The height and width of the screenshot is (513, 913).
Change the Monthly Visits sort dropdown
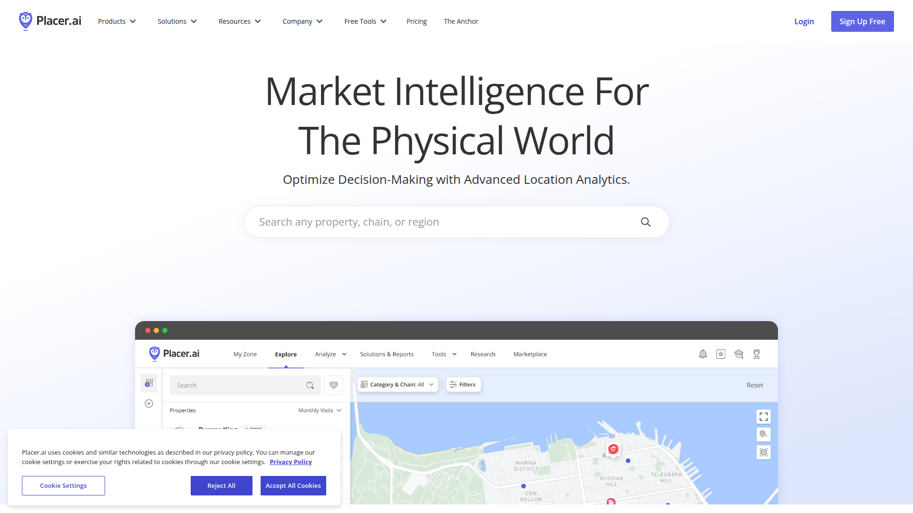pyautogui.click(x=320, y=410)
